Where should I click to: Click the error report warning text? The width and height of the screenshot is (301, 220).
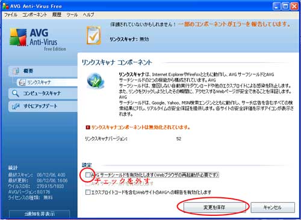234,24
